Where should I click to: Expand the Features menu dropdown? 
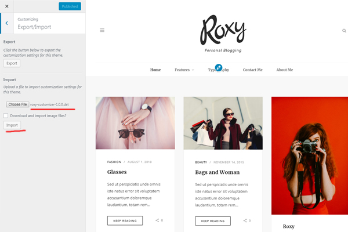(x=184, y=70)
